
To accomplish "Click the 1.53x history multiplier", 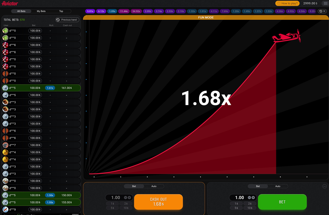I will point(269,11).
